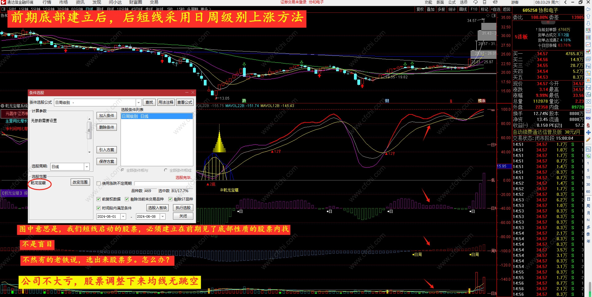This screenshot has width=592, height=297.
Task: Toggle the 使用涨跌不定周期 checkbox
Action: (99, 184)
